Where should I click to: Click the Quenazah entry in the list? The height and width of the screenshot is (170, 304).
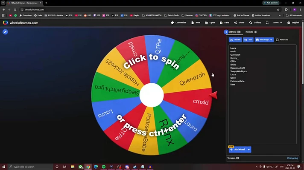tap(235, 55)
